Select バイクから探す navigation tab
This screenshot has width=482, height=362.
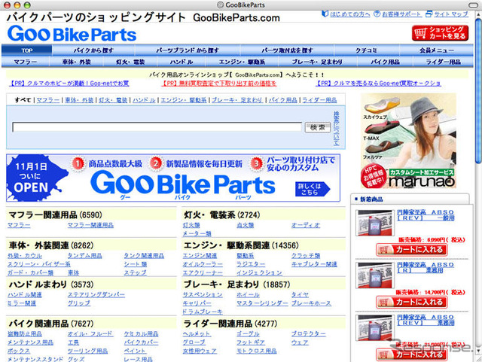coord(93,50)
